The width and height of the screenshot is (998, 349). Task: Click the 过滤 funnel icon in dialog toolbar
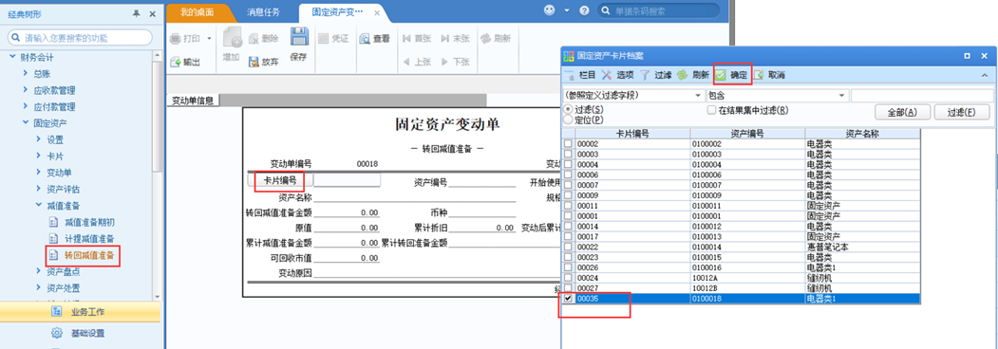(644, 75)
